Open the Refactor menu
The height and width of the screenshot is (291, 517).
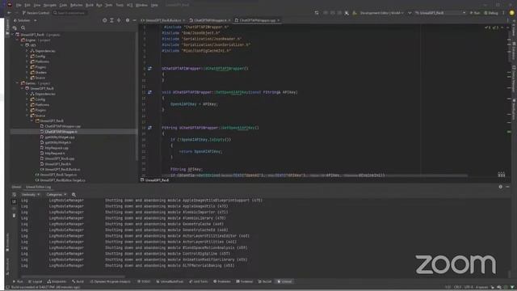point(76,6)
